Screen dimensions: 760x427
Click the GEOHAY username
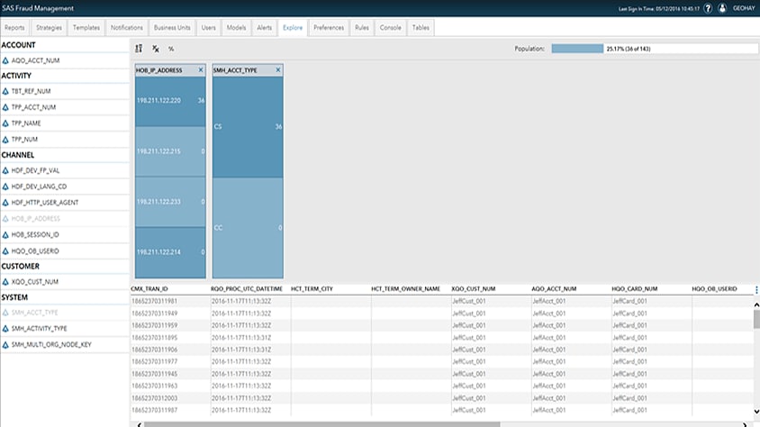(744, 8)
